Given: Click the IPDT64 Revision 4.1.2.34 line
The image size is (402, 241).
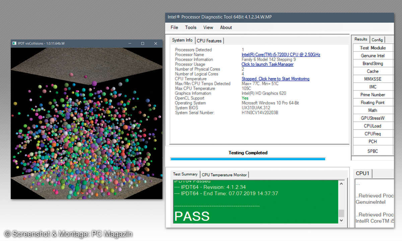Looking at the screenshot, I should click(210, 187).
